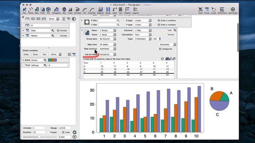This screenshot has width=255, height=143.
Task: Add a Range command
Action: click(108, 10)
